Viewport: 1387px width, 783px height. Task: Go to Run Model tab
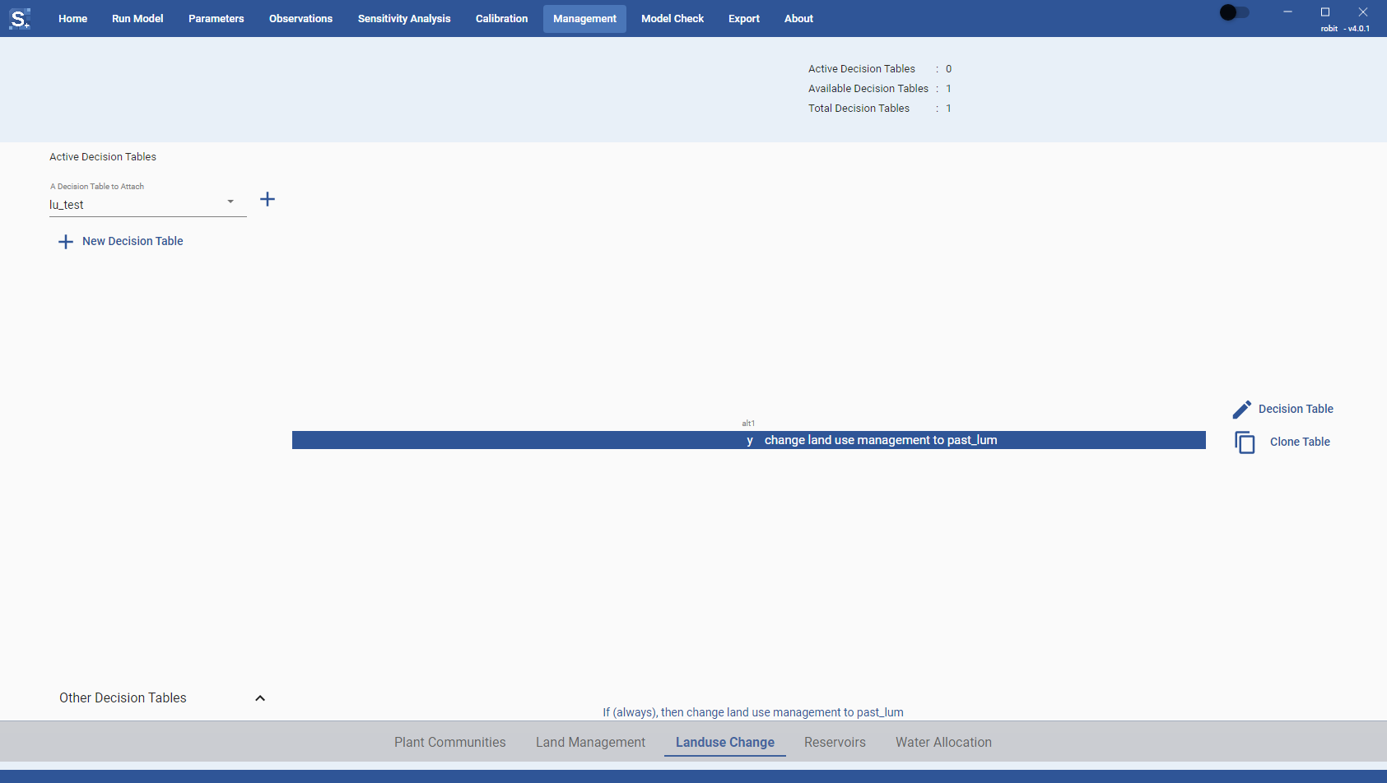[137, 19]
